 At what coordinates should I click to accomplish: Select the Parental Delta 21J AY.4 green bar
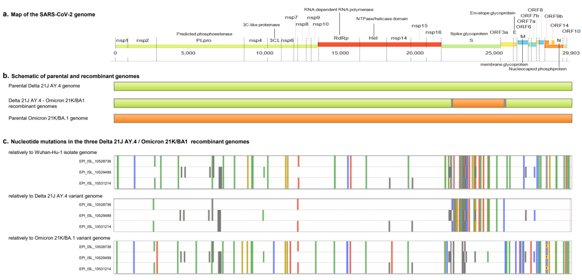point(343,87)
